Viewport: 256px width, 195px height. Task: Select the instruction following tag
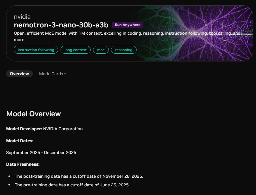36,50
